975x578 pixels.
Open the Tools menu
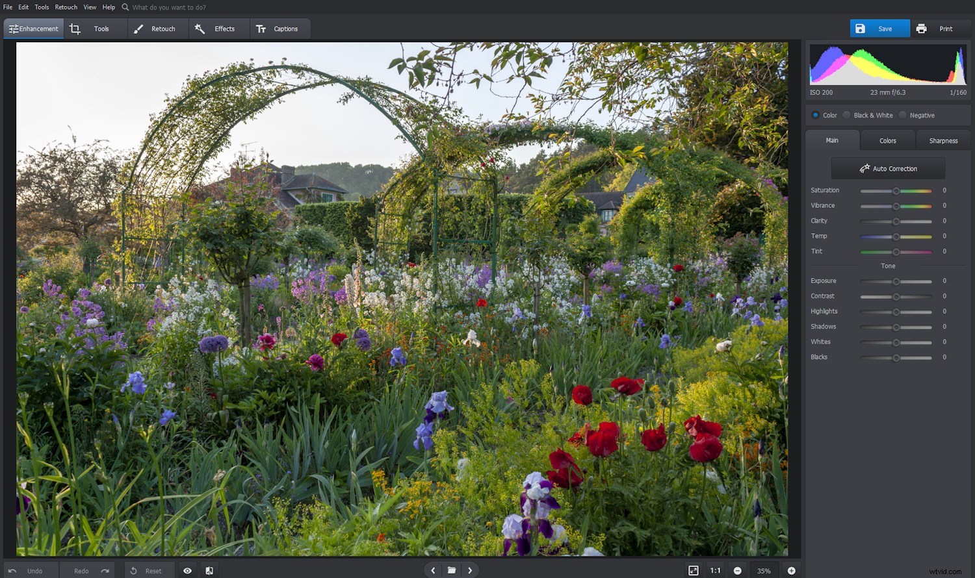41,7
